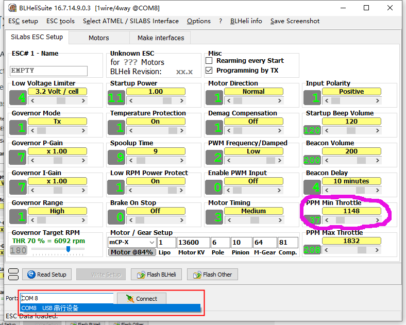Click the Comp. field showing 81
This screenshot has height=325, width=406.
tap(287, 243)
